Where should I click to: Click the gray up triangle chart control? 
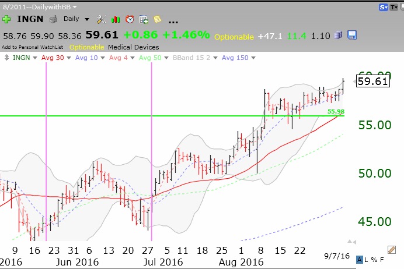[x=350, y=241]
